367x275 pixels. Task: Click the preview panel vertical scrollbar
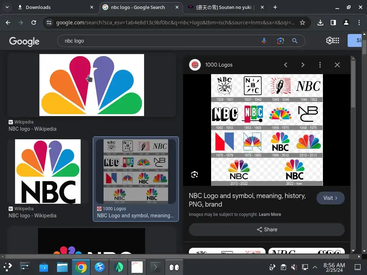point(353,84)
